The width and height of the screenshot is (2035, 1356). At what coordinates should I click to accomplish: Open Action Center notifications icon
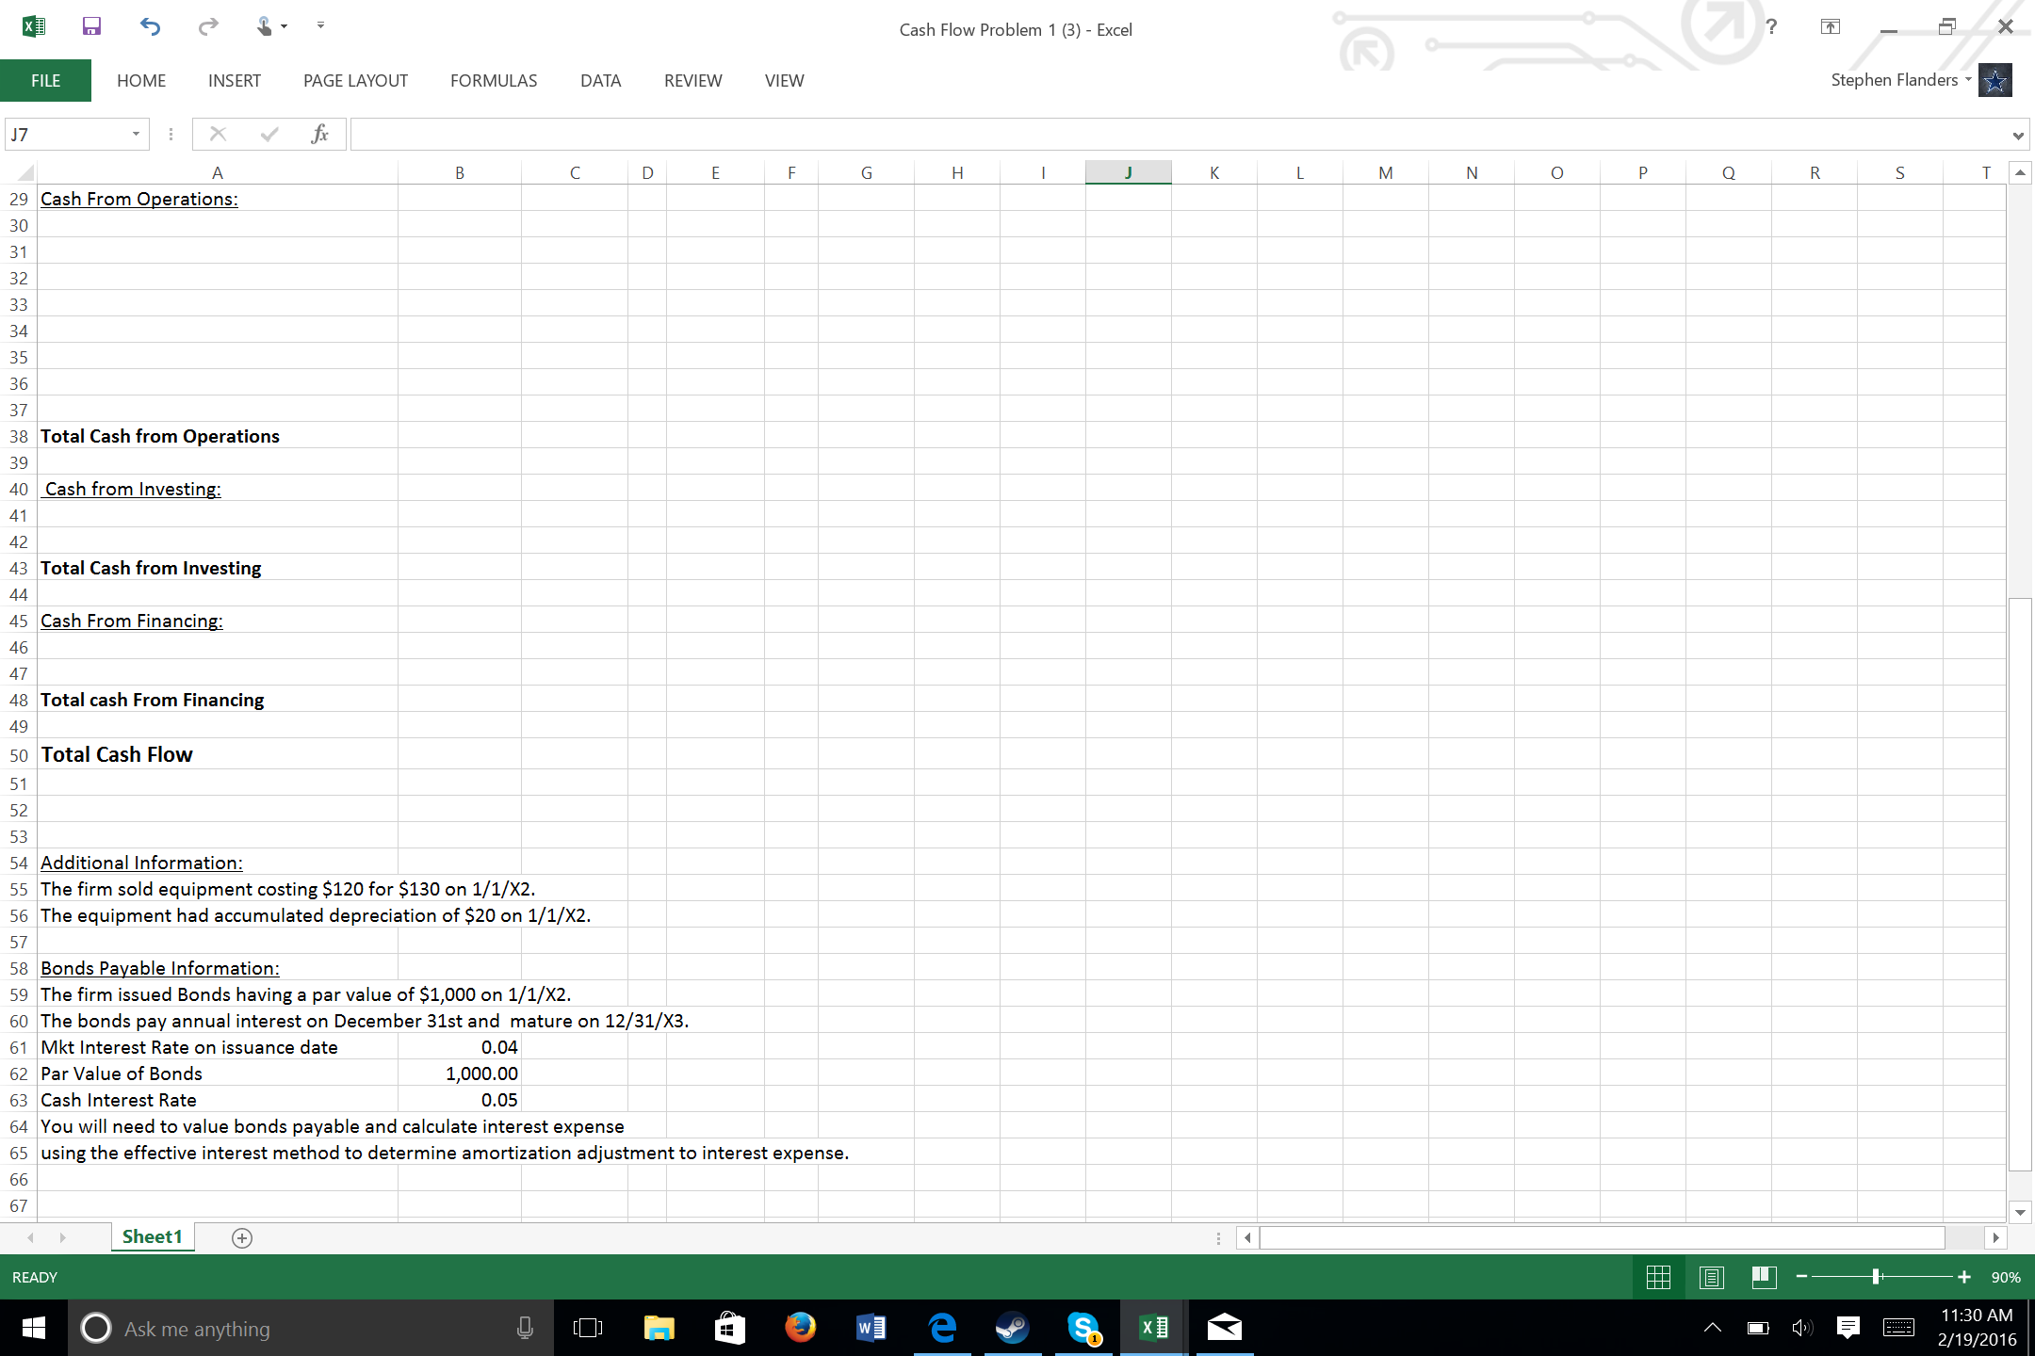pos(1848,1328)
